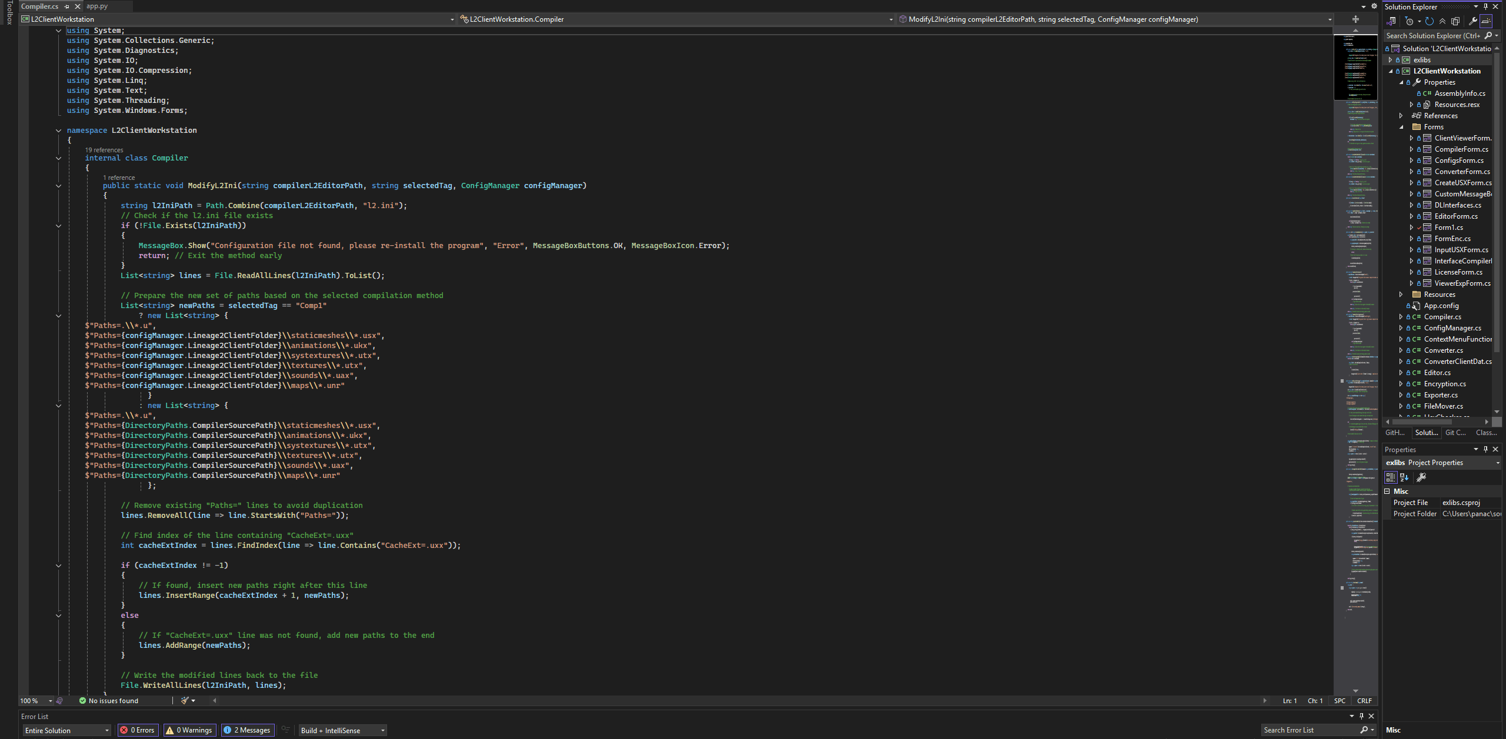Sort properties alphabetically with A-Z icon
The height and width of the screenshot is (739, 1506).
[1404, 477]
